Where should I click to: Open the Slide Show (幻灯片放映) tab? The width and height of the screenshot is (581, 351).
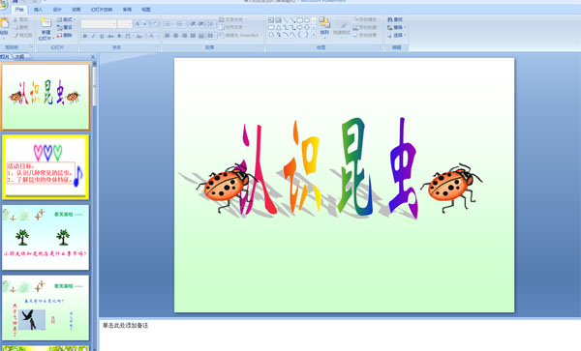(x=102, y=10)
